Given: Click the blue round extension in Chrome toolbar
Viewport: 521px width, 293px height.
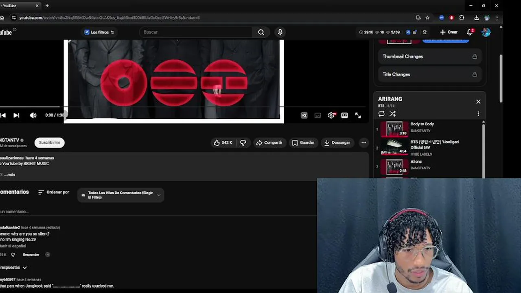Looking at the screenshot, I should (442, 17).
